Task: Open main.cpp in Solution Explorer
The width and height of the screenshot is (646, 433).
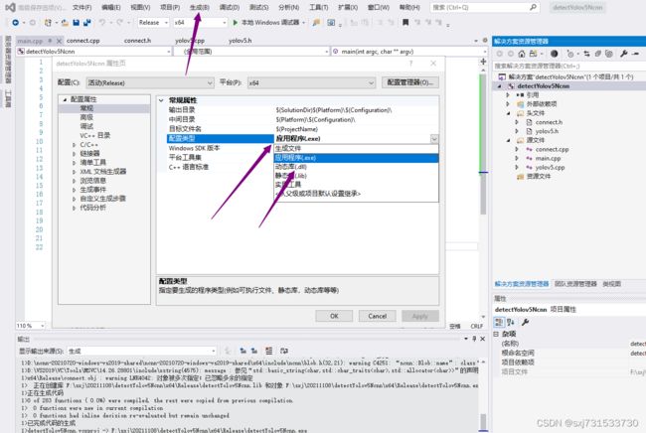Action: tap(548, 159)
